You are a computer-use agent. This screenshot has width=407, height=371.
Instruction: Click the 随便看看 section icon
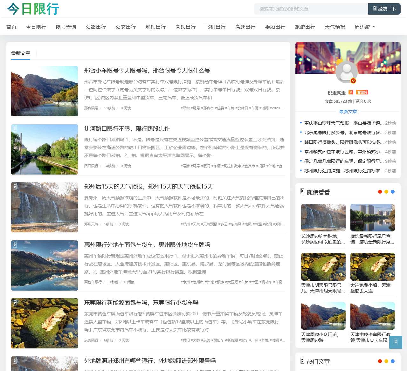(x=302, y=191)
